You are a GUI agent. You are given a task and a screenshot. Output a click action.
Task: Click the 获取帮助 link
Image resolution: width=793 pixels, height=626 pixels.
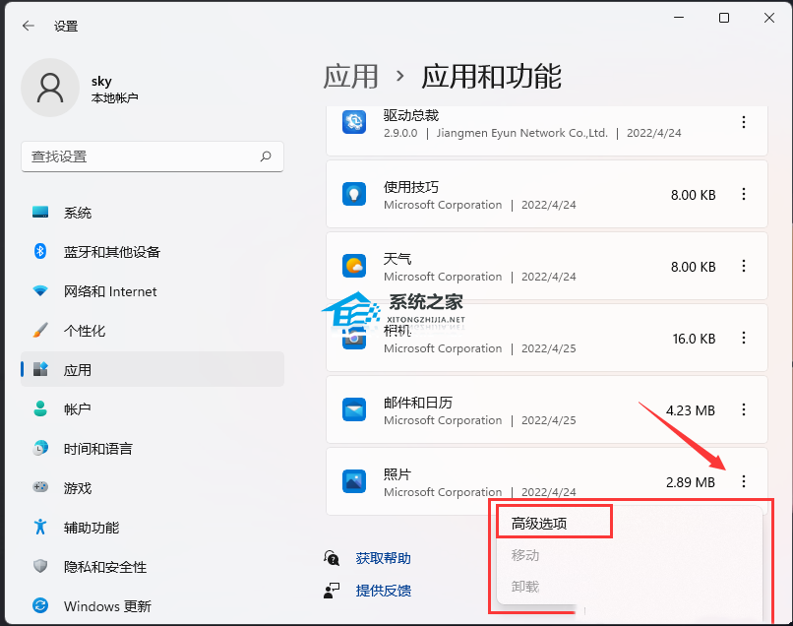[383, 558]
